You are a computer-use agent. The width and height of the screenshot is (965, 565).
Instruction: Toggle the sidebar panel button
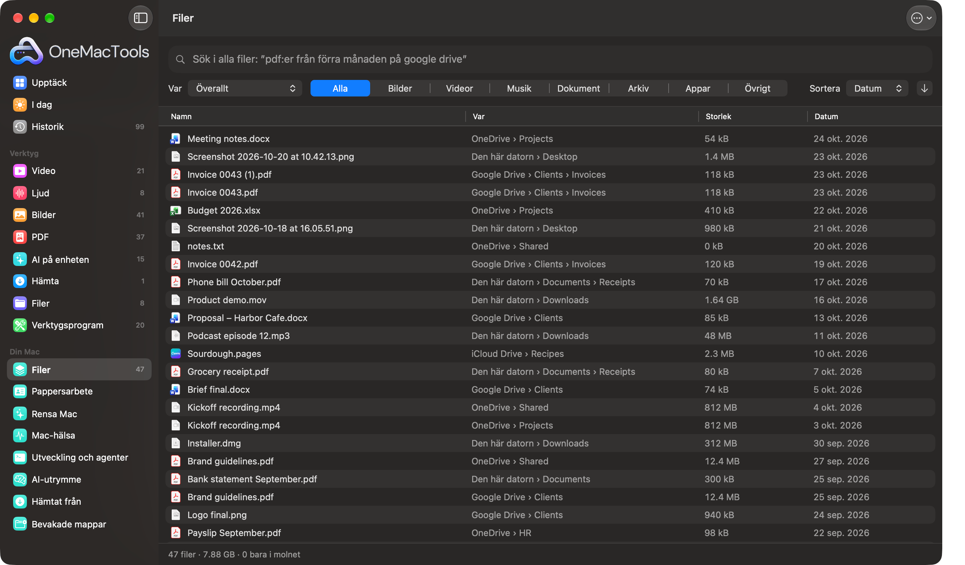click(141, 18)
